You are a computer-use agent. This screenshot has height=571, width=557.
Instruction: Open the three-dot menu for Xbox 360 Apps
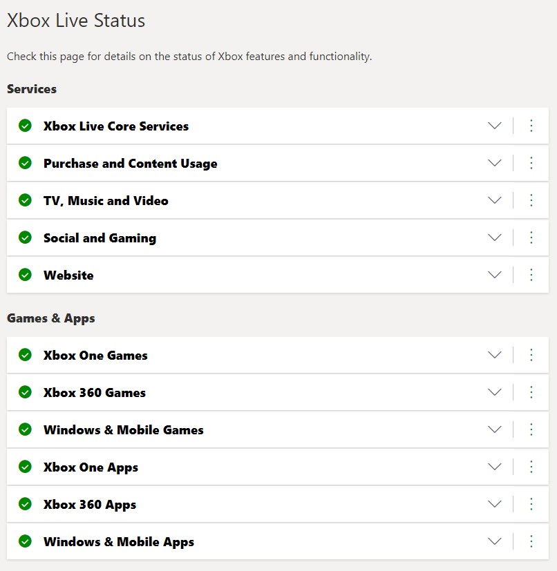pos(531,504)
